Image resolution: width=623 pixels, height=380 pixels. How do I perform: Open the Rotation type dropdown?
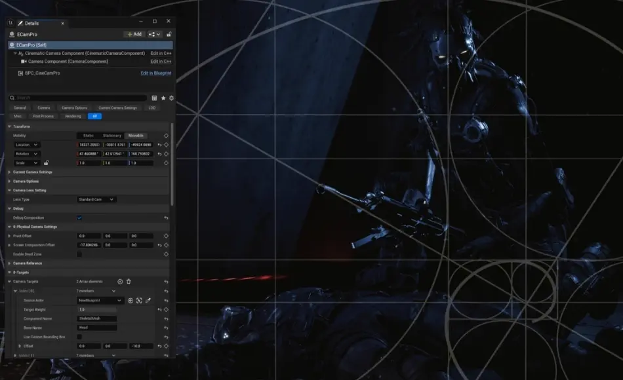tap(26, 154)
